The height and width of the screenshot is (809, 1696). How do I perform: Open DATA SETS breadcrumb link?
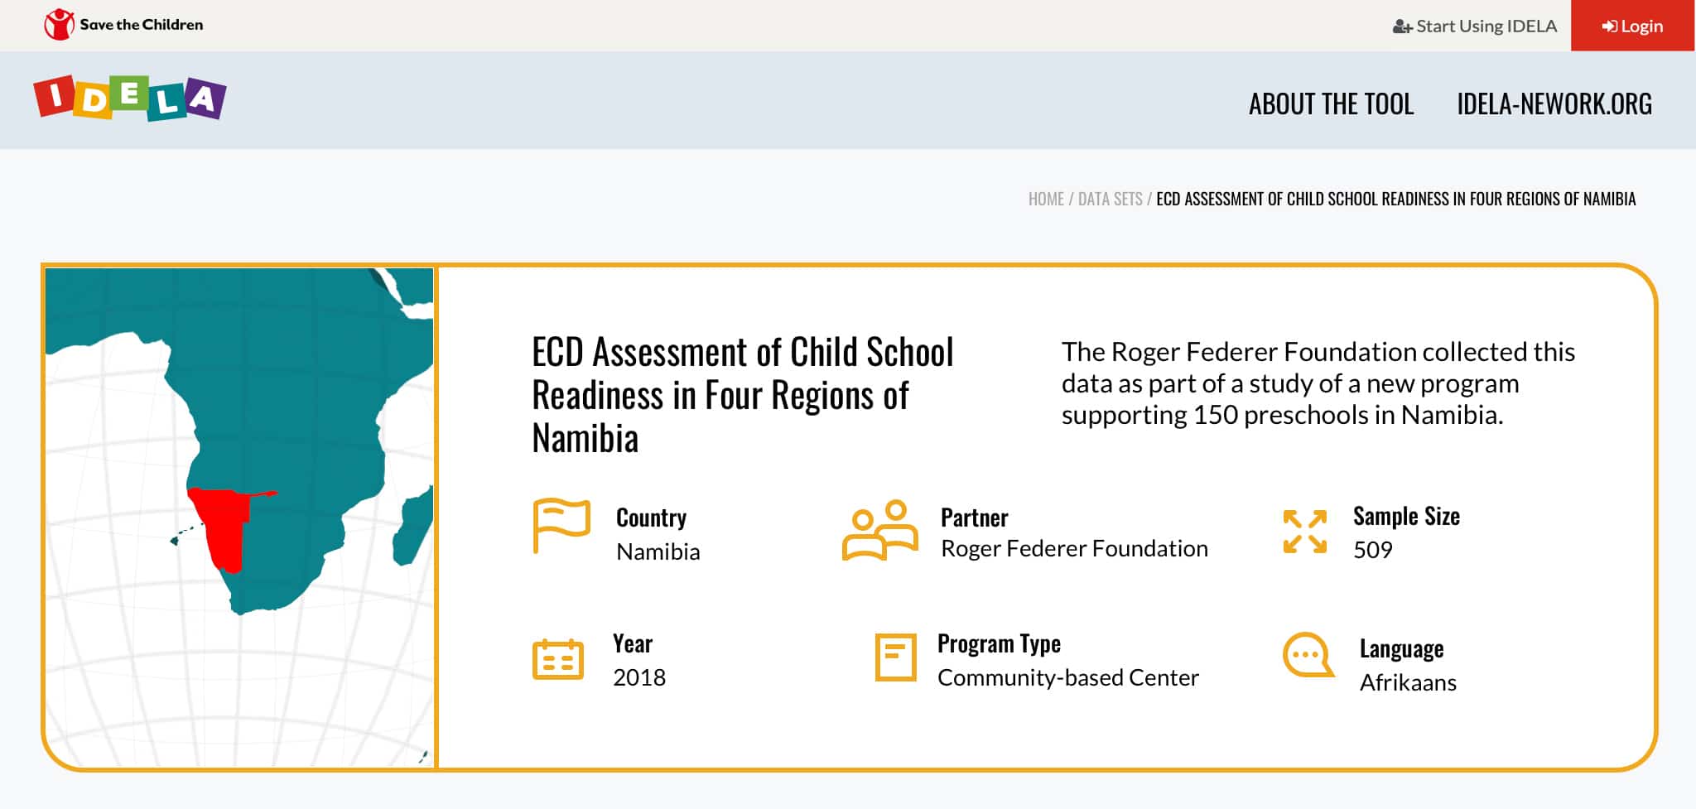coord(1110,199)
